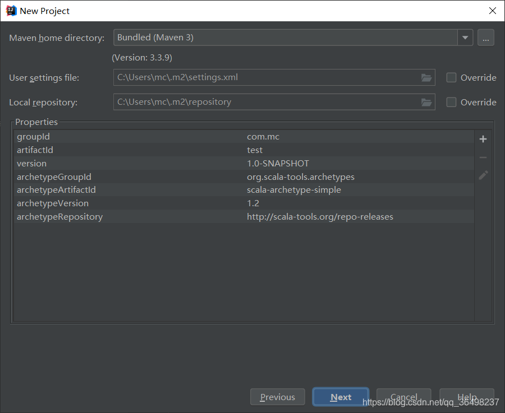Select the archetypeGroupId property row
This screenshot has height=413, width=505.
tap(244, 177)
